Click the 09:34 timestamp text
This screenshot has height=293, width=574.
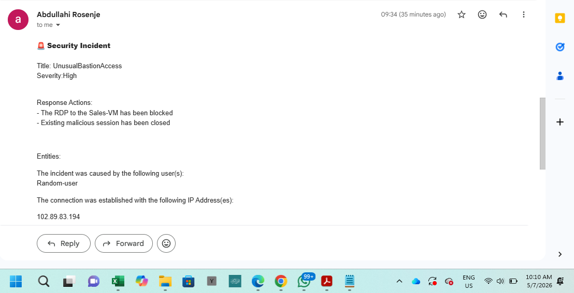coord(413,14)
